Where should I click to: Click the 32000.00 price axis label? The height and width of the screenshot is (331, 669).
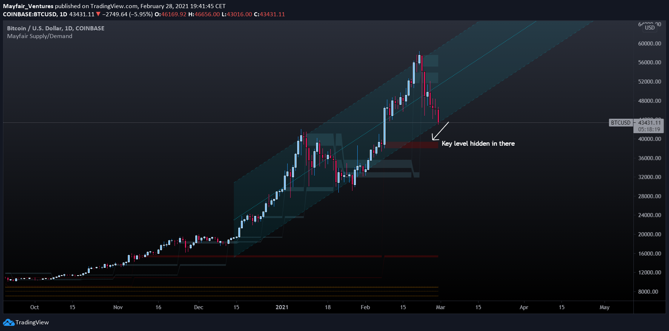pyautogui.click(x=649, y=177)
